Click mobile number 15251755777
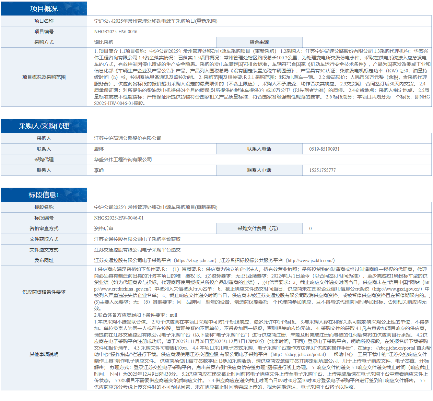 pos(323,170)
